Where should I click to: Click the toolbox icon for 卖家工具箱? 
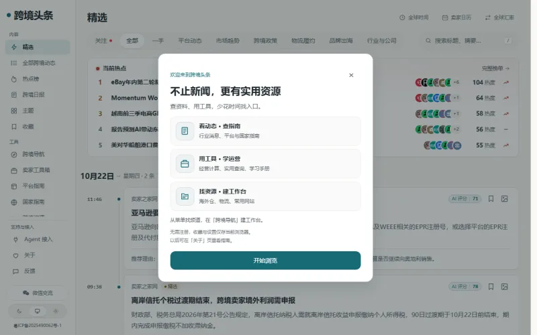(x=14, y=170)
